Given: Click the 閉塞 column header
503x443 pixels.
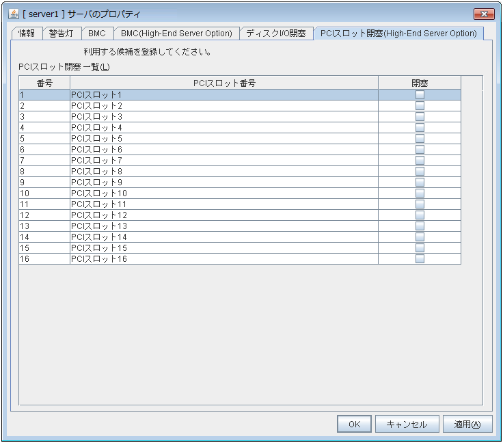Looking at the screenshot, I should coord(420,83).
